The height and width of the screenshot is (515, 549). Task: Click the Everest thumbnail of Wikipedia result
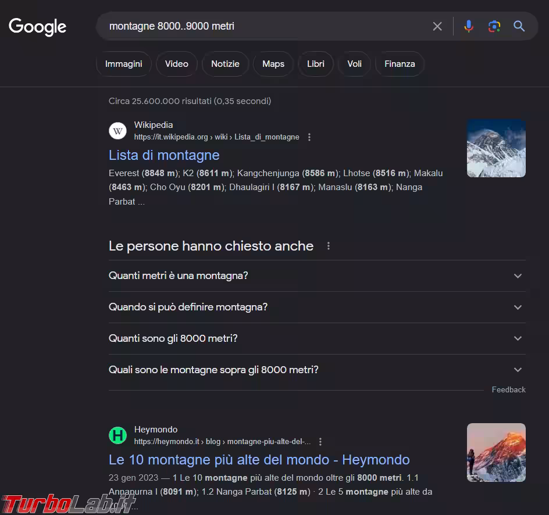tap(496, 148)
